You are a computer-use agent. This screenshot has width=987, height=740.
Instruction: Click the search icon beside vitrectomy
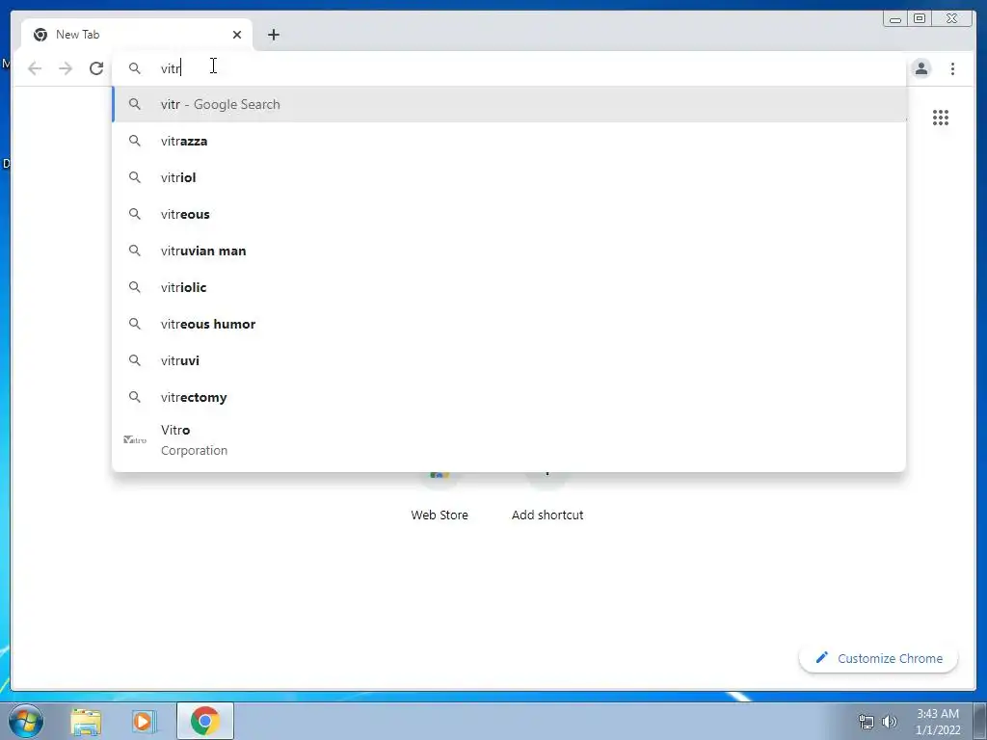pyautogui.click(x=135, y=397)
